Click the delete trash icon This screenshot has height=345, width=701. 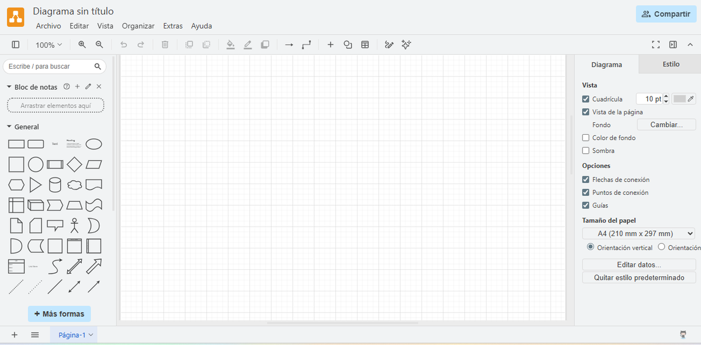tap(165, 45)
